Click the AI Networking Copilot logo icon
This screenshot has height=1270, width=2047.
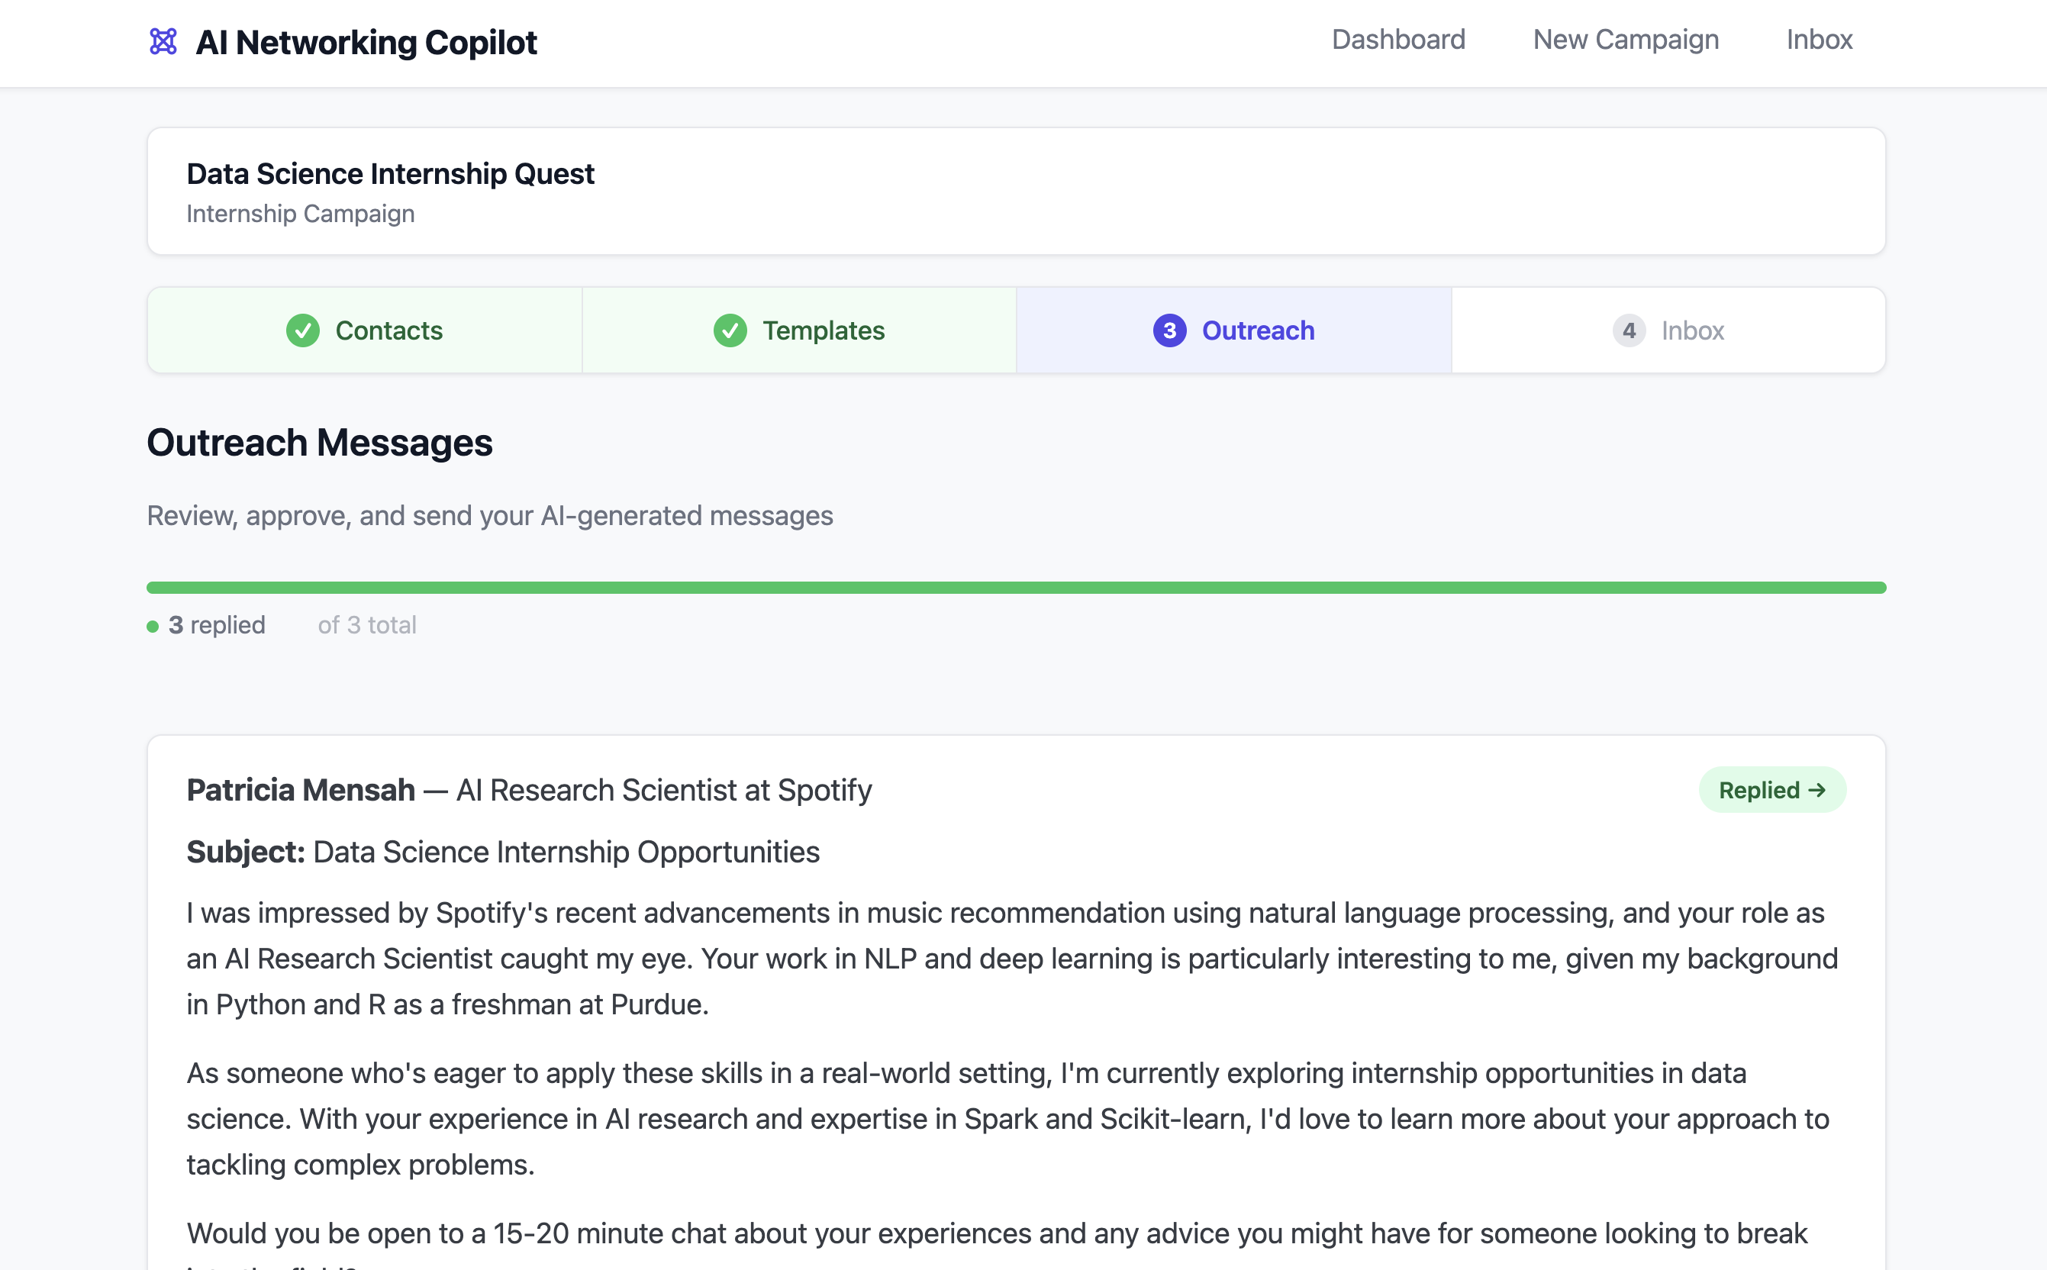click(163, 41)
